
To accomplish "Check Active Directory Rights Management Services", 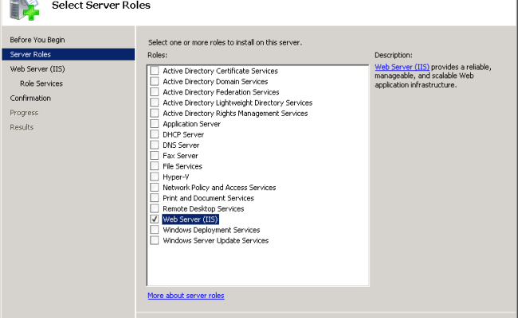I will [x=155, y=113].
